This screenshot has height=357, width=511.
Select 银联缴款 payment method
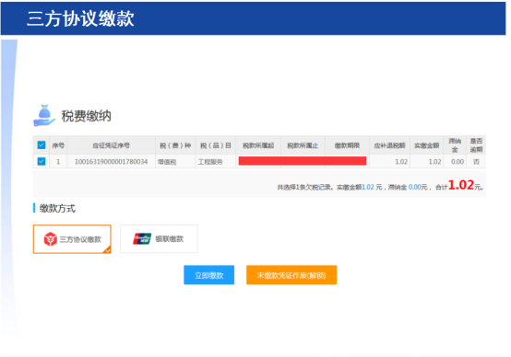159,238
